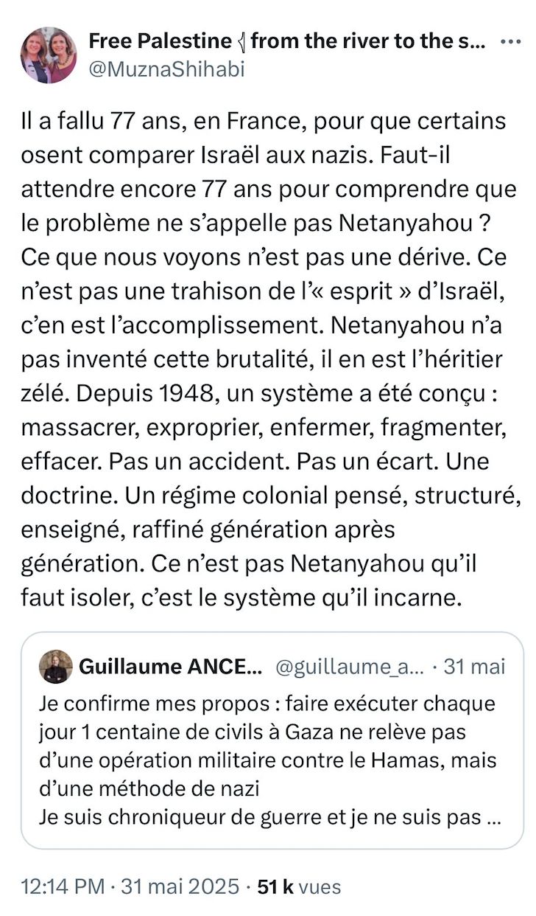Viewport: 536px width, 916px height.
Task: Click the emoji in the display name
Action: (x=240, y=42)
